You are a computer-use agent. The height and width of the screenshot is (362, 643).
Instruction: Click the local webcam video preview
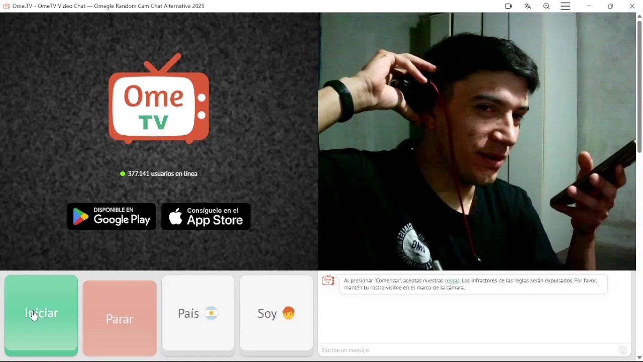[477, 141]
